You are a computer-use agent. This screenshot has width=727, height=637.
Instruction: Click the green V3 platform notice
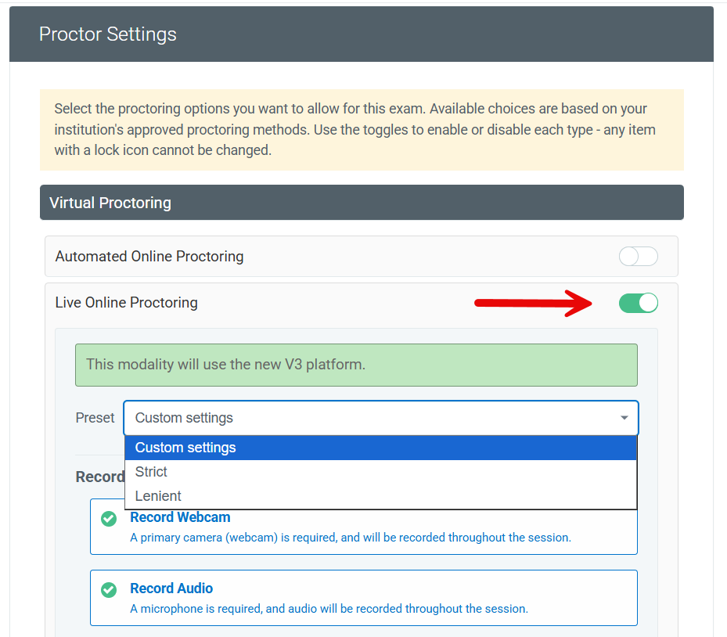(x=356, y=365)
